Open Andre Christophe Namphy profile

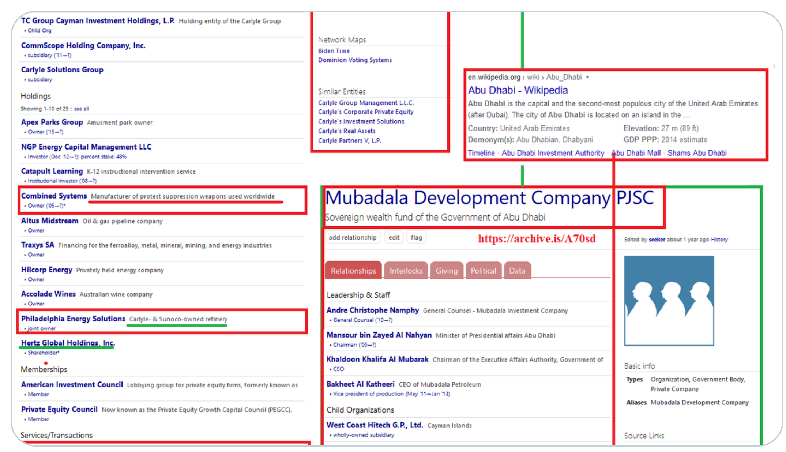coord(373,310)
